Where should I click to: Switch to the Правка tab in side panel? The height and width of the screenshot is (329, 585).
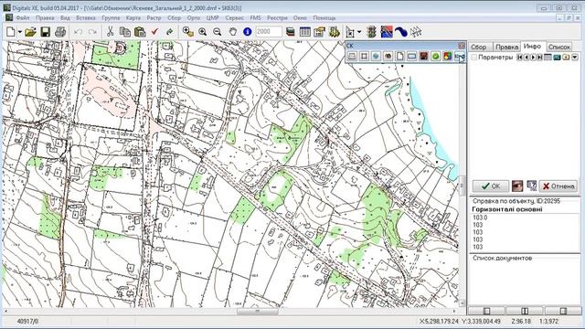(x=506, y=47)
